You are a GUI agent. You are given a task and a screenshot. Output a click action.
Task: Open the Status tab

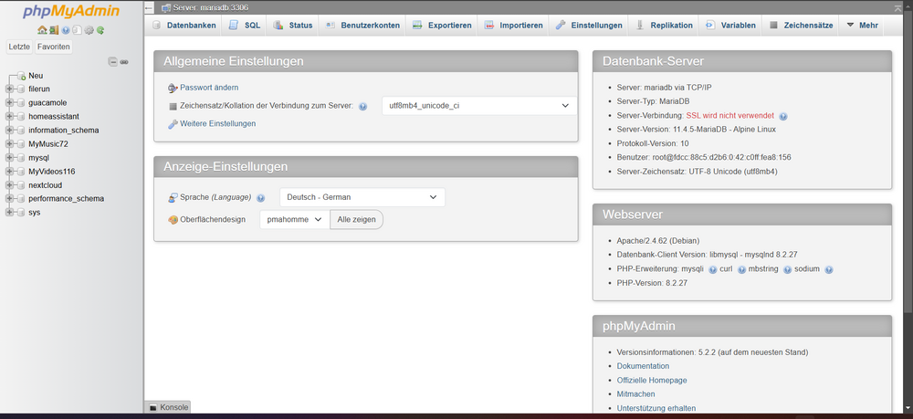point(293,25)
